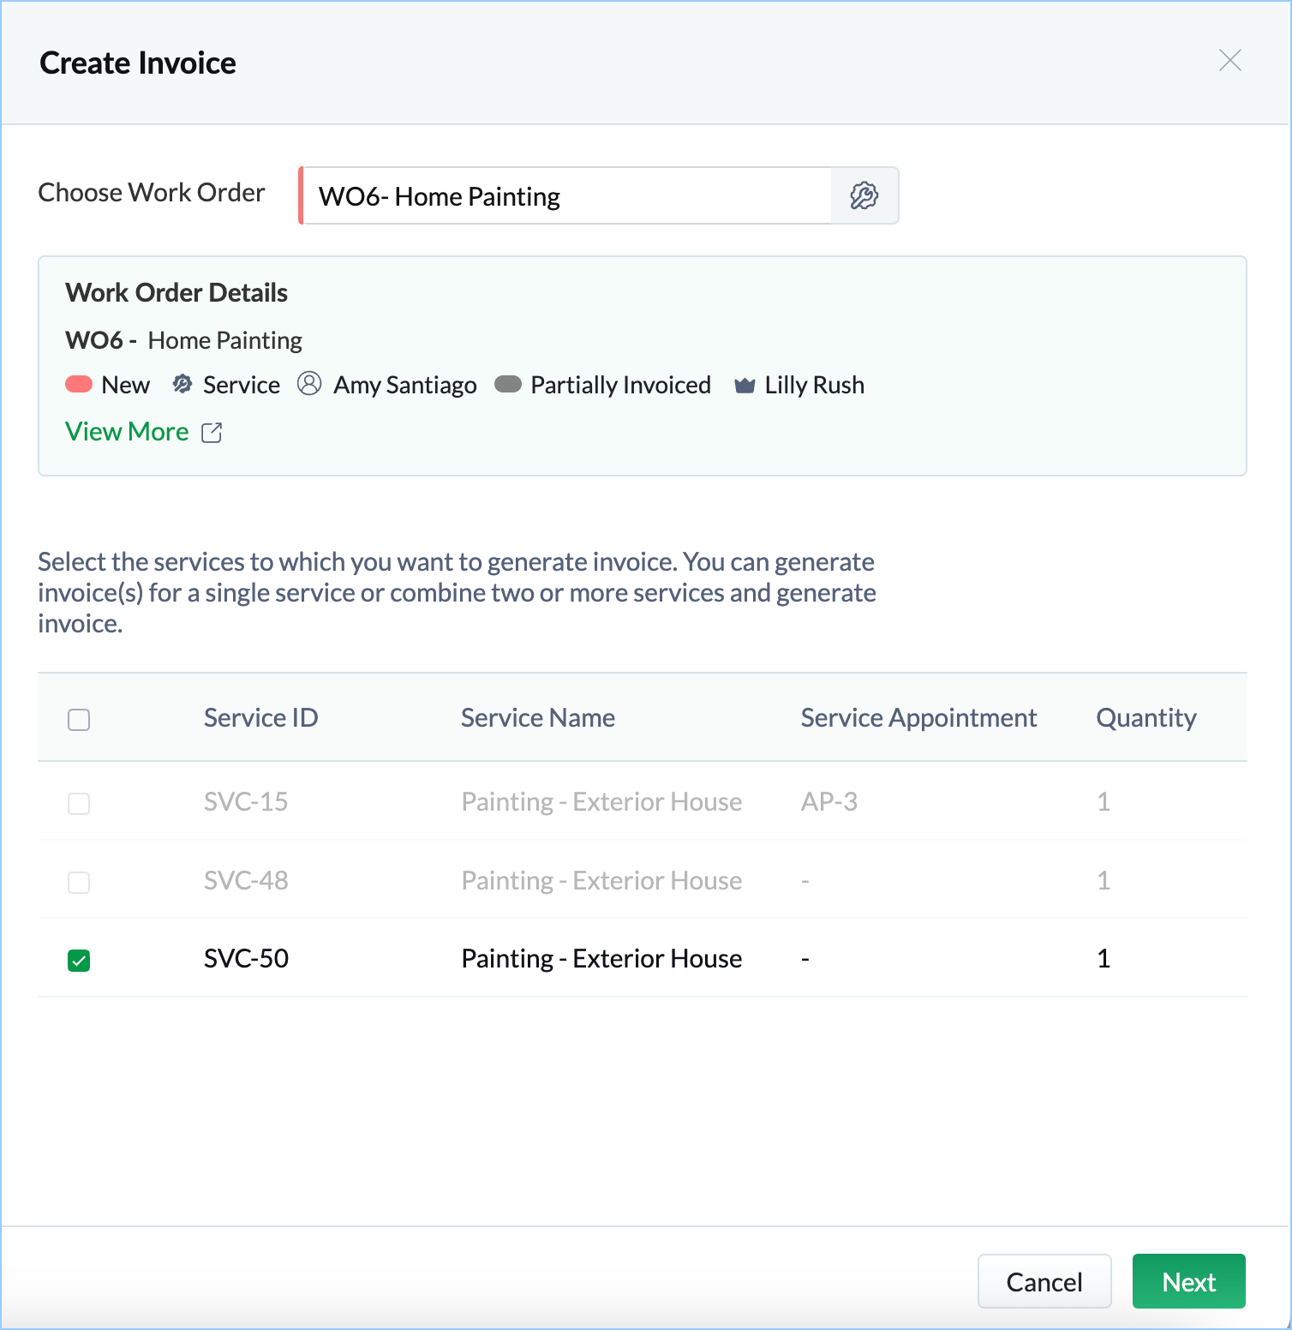Click the user avatar icon next to Amy Santiago
This screenshot has width=1292, height=1330.
(309, 384)
